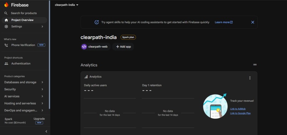Open the clearpath-web app chip
Viewport: 287px width, 135px height.
95,47
